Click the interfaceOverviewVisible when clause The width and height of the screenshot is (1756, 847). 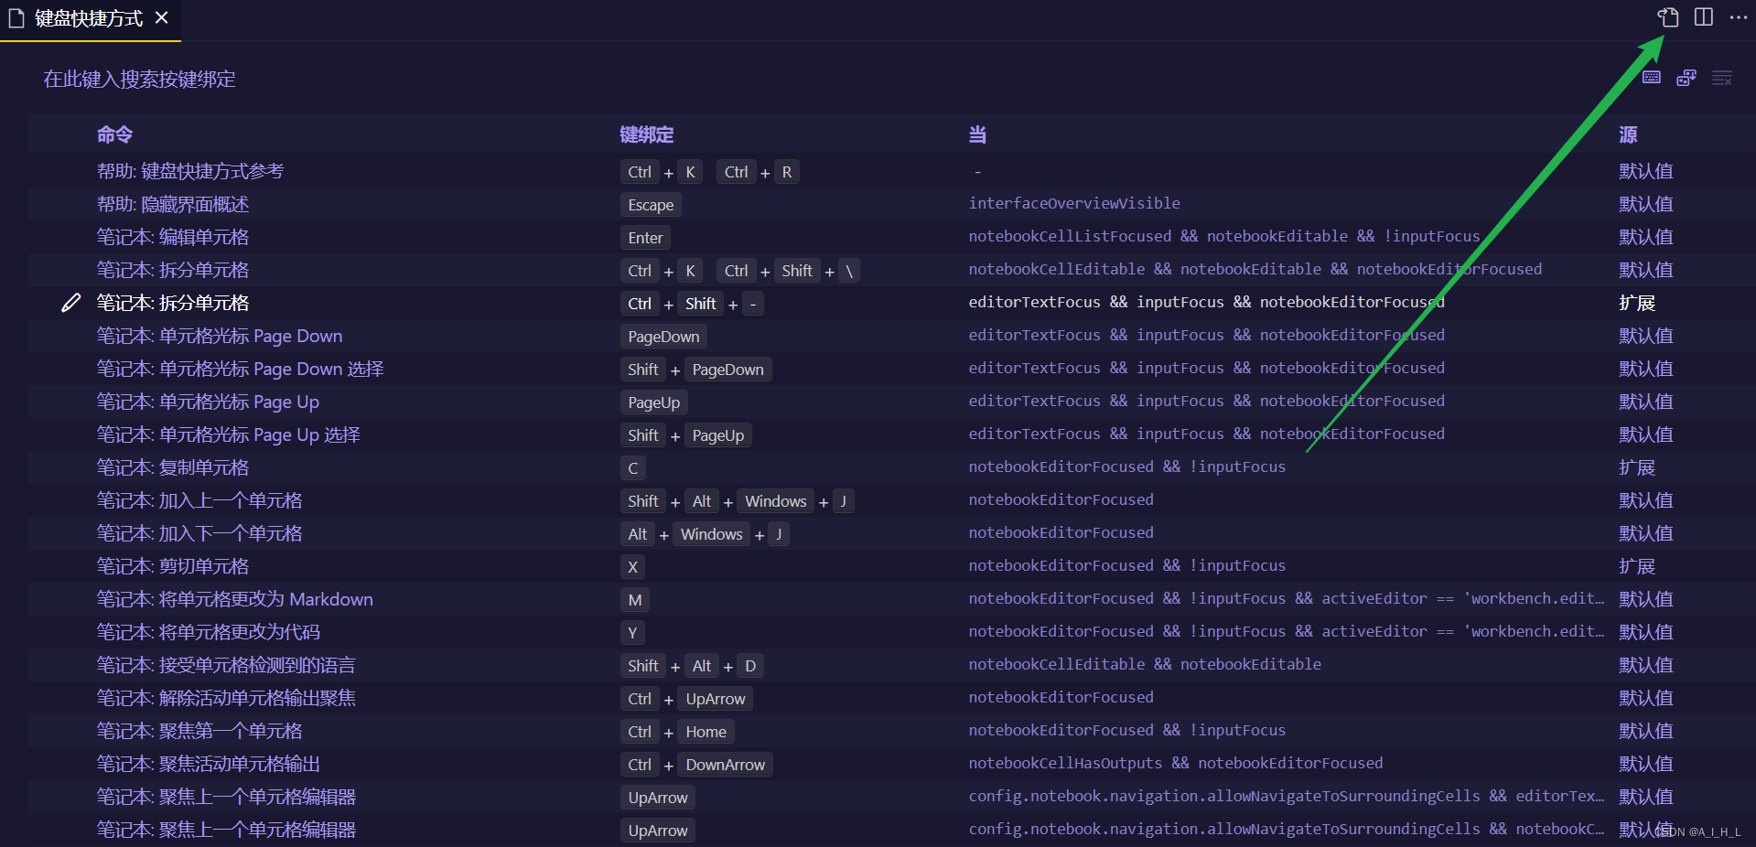coord(1074,203)
